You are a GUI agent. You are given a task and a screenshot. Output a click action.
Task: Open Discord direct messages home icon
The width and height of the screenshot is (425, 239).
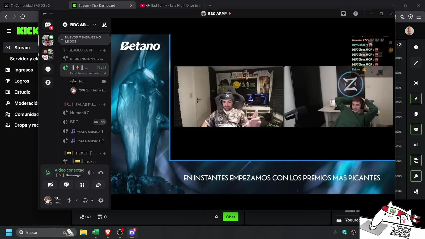[x=48, y=25]
